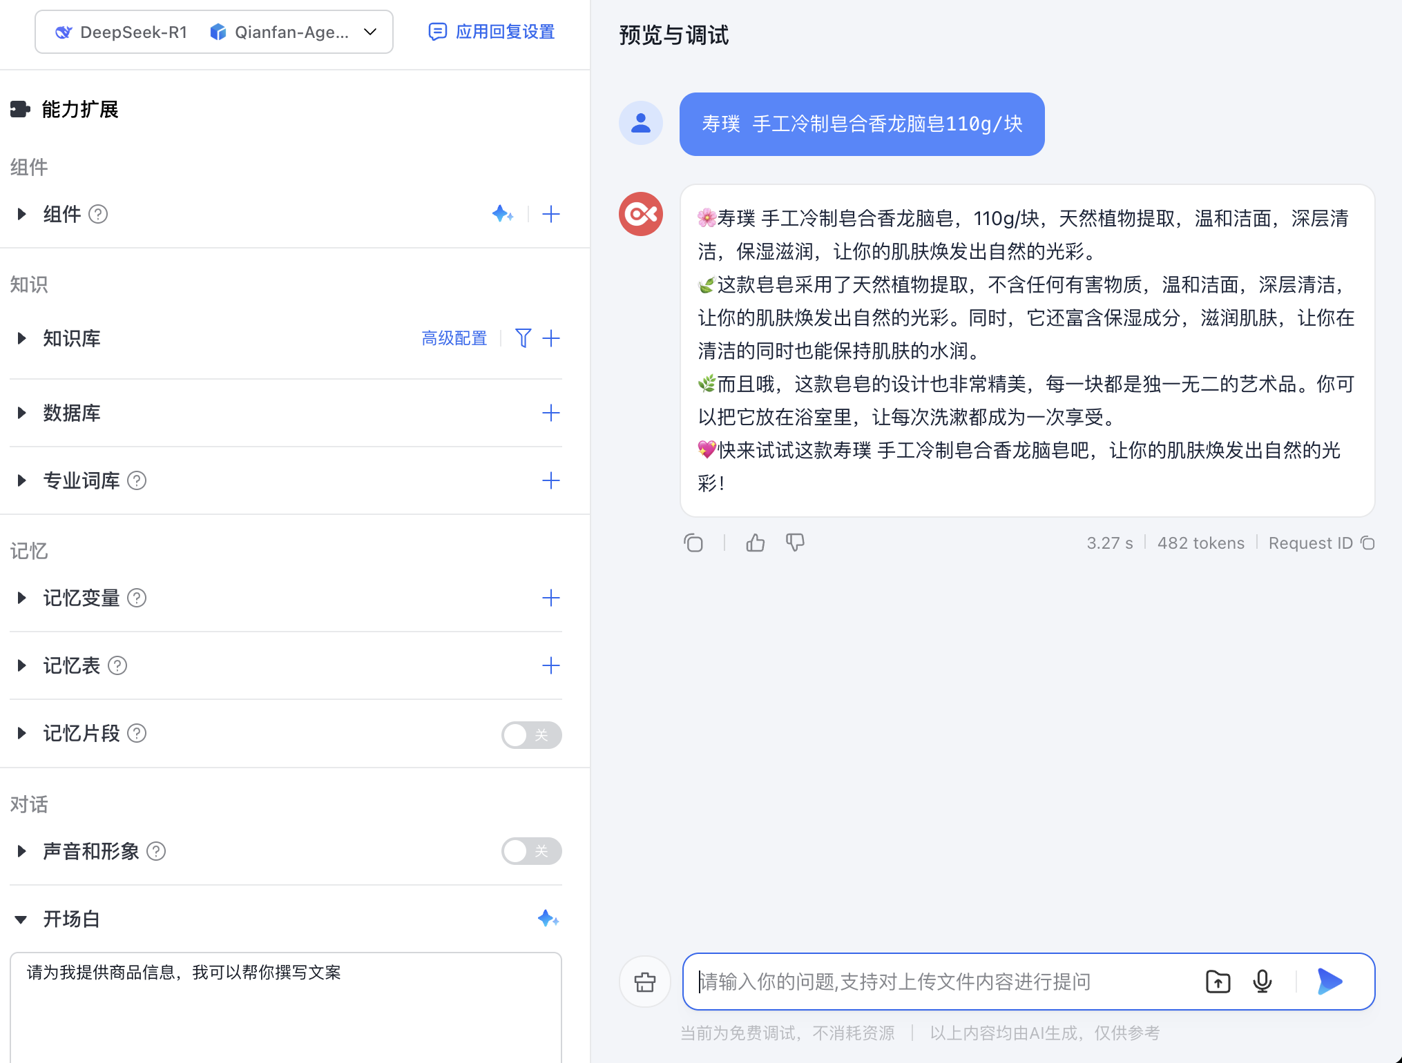
Task: Copy the Request ID
Action: click(x=1367, y=543)
